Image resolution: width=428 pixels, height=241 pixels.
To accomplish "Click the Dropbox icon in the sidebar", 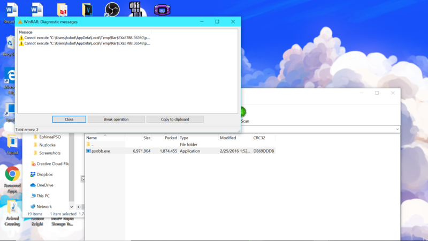I will click(33, 175).
